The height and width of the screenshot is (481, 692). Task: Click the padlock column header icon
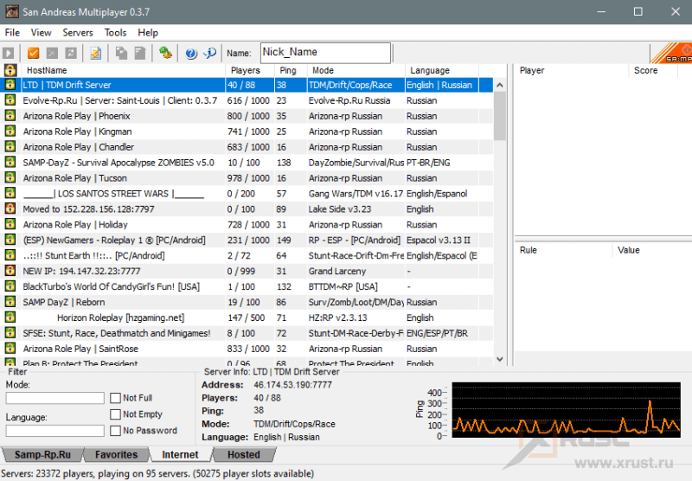(10, 70)
